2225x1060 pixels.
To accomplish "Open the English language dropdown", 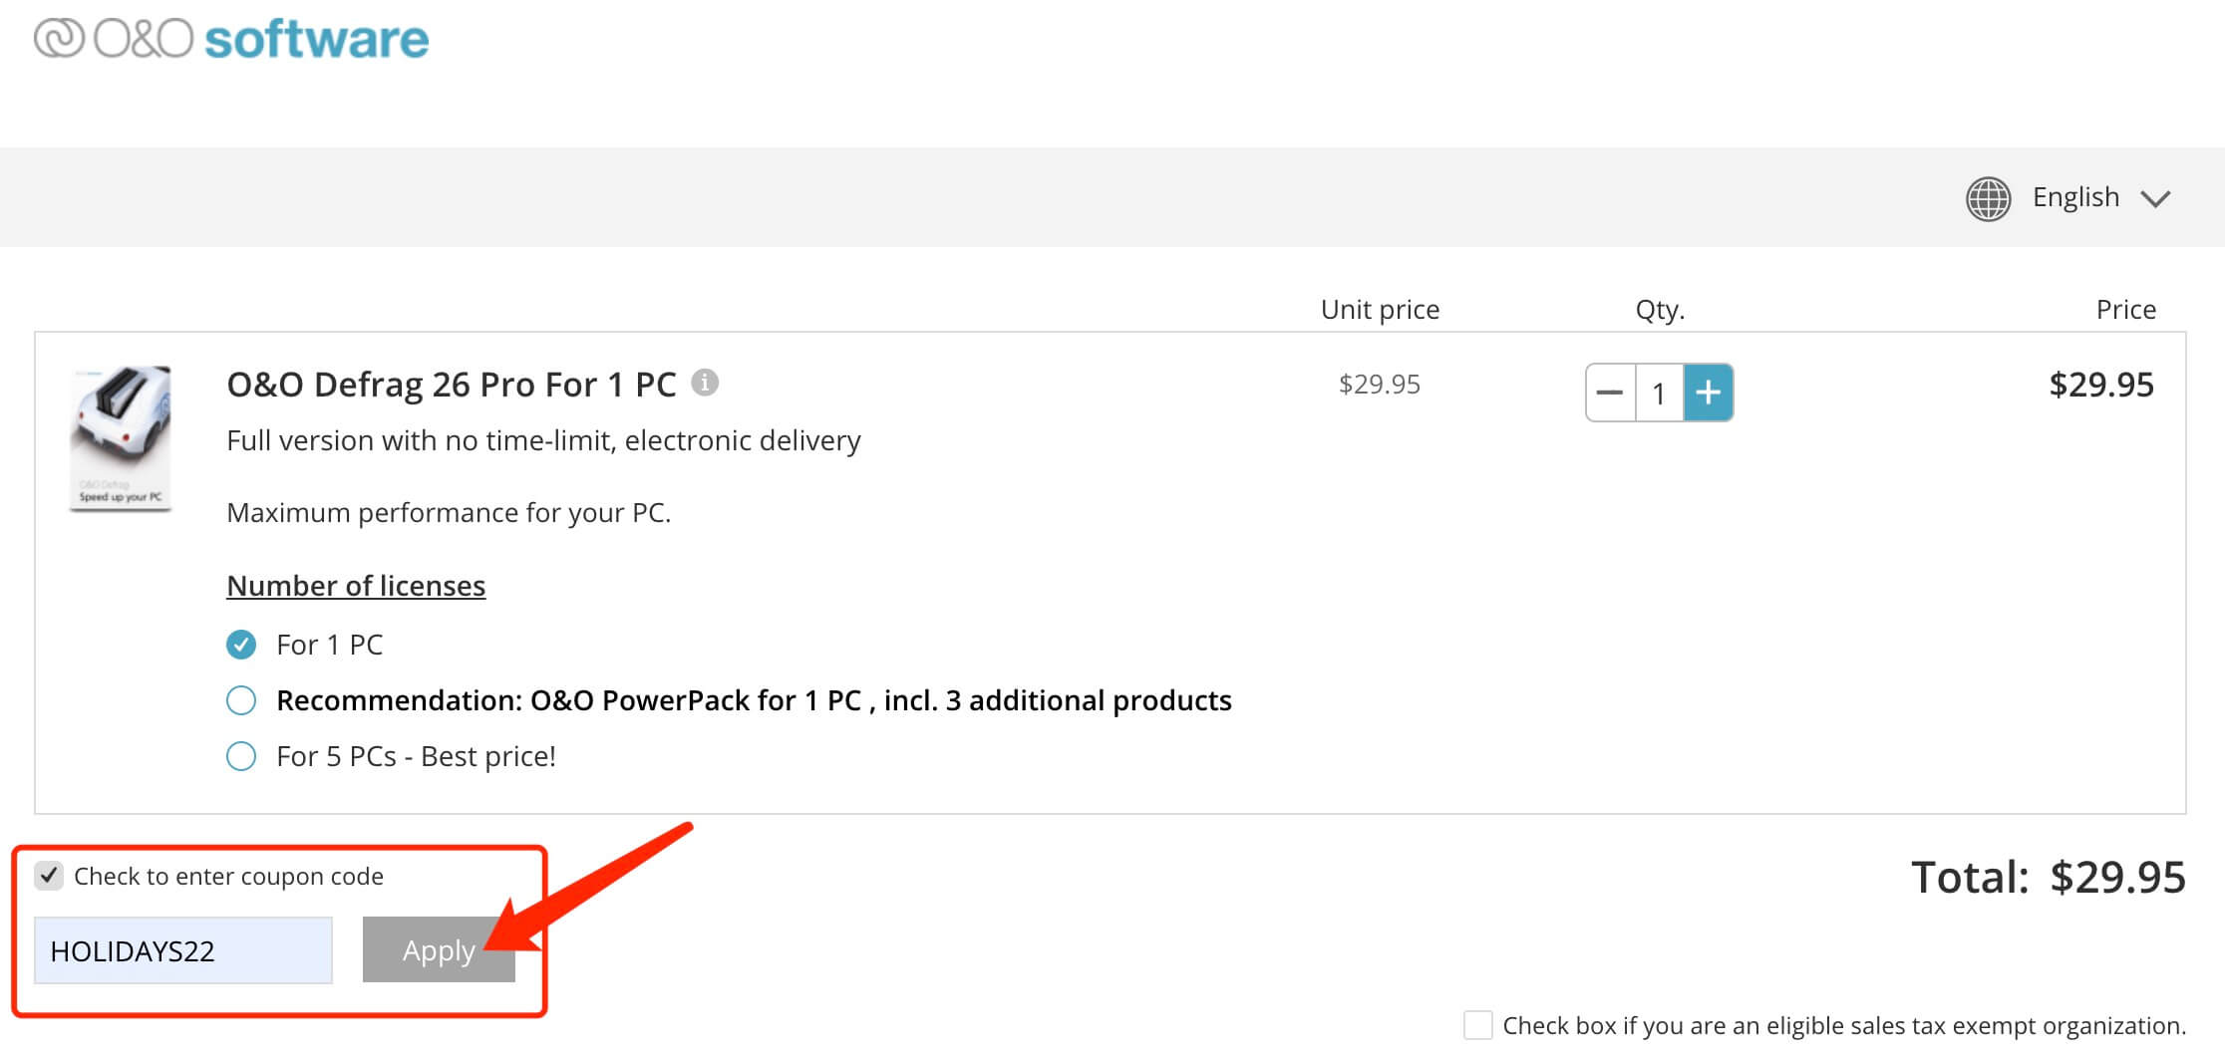I will 2076,197.
